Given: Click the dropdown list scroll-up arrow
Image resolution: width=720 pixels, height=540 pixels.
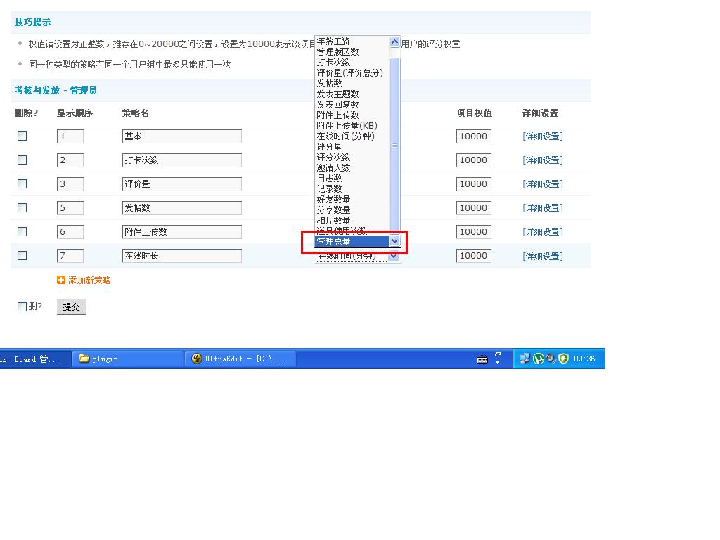Looking at the screenshot, I should tap(394, 41).
